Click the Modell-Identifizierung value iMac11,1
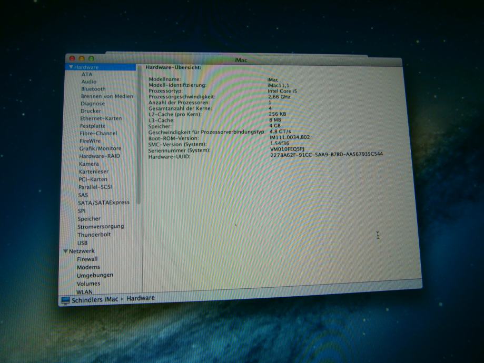This screenshot has height=363, width=484. point(278,85)
